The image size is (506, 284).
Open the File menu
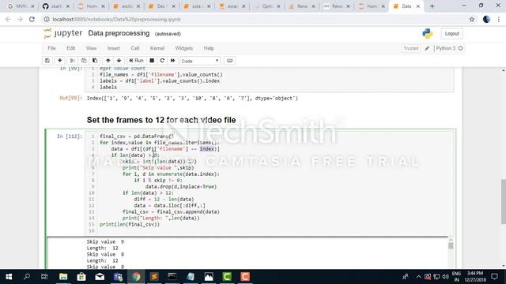51,48
